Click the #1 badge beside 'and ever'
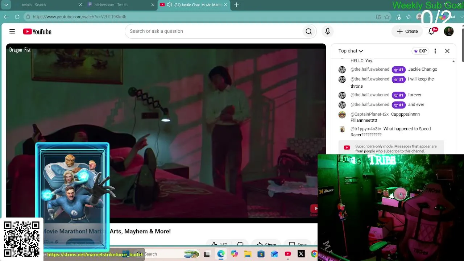 [x=398, y=105]
